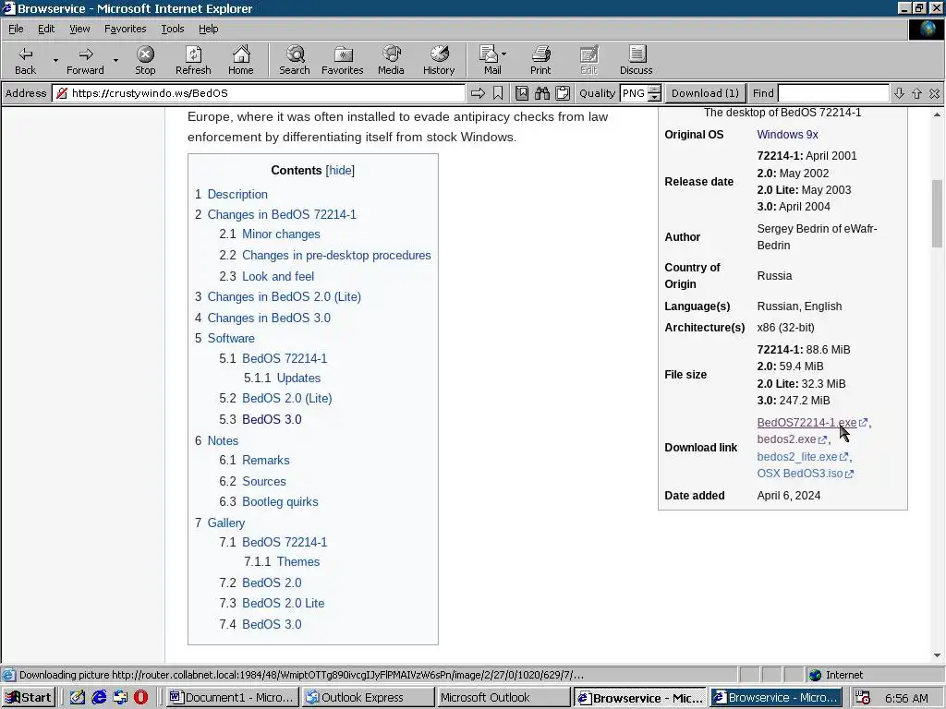The width and height of the screenshot is (946, 709).
Task: Click the Forward toolbar button
Action: click(x=85, y=60)
